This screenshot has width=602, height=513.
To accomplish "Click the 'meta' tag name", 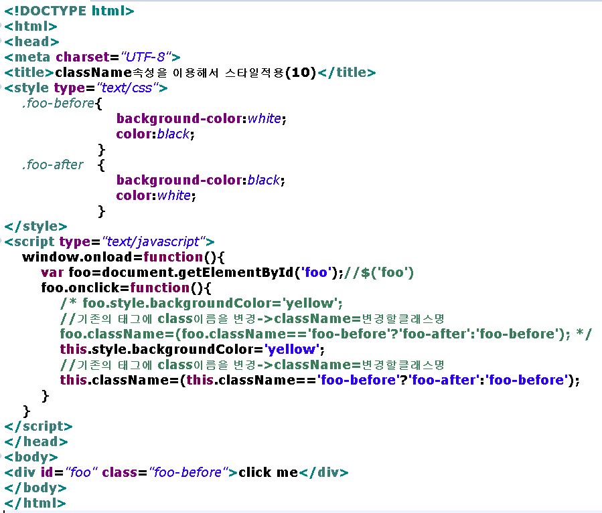I will click(x=32, y=57).
